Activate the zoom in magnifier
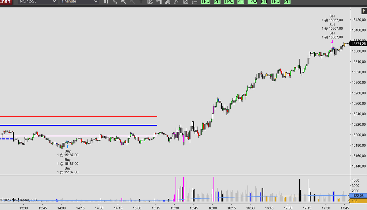This screenshot has height=210, width=367. (123, 2)
